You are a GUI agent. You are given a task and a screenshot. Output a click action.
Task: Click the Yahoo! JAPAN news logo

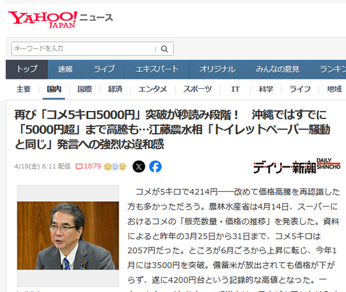61,20
